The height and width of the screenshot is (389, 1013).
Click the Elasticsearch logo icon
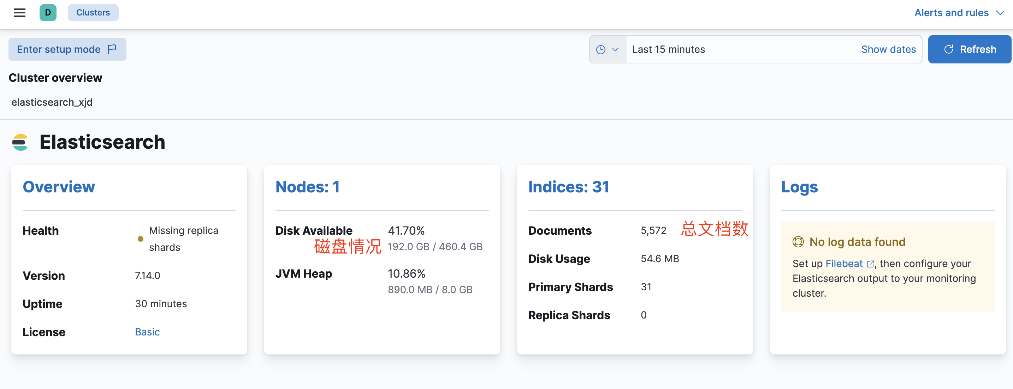click(20, 142)
